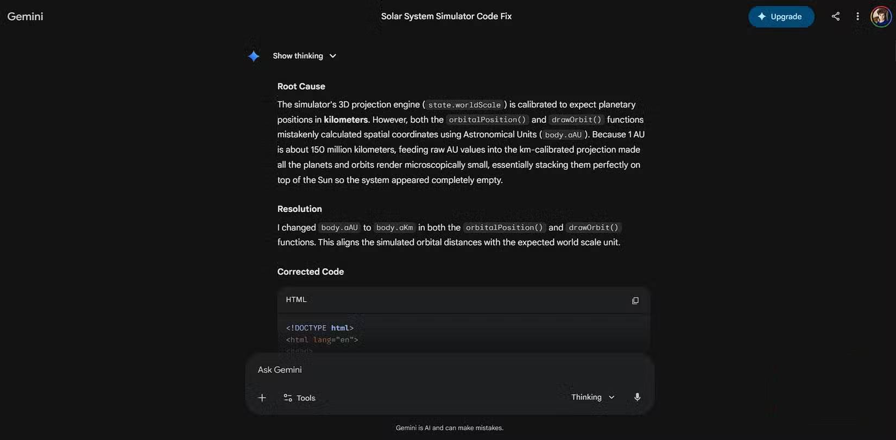Expand the Show thinking section
896x440 pixels.
coord(304,56)
